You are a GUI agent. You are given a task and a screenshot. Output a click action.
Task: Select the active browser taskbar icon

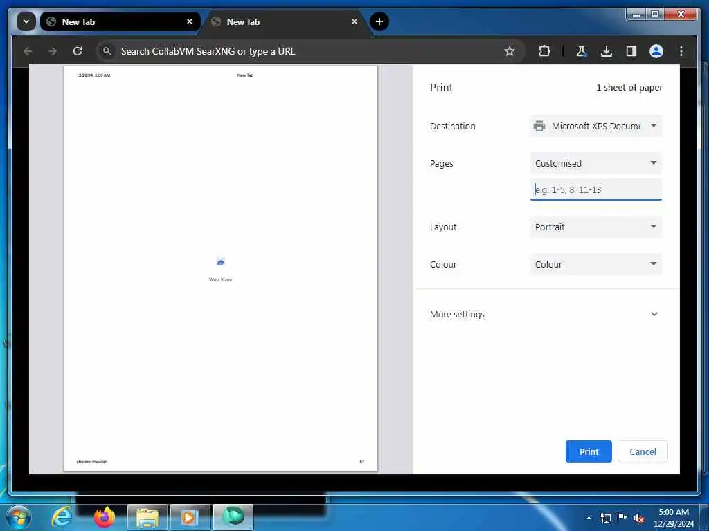233,517
